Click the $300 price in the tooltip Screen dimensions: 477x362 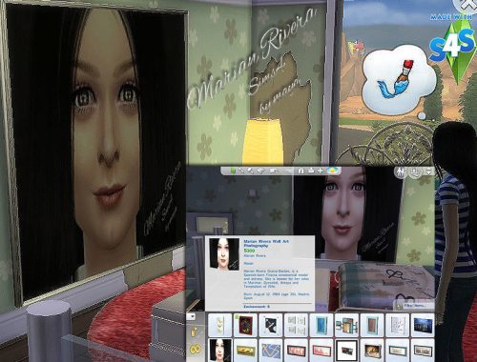pyautogui.click(x=249, y=251)
